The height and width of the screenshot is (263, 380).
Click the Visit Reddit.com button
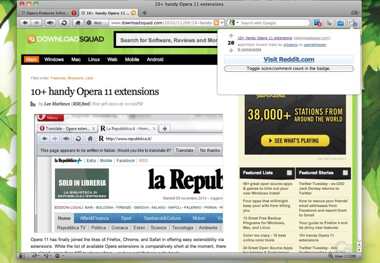point(289,59)
